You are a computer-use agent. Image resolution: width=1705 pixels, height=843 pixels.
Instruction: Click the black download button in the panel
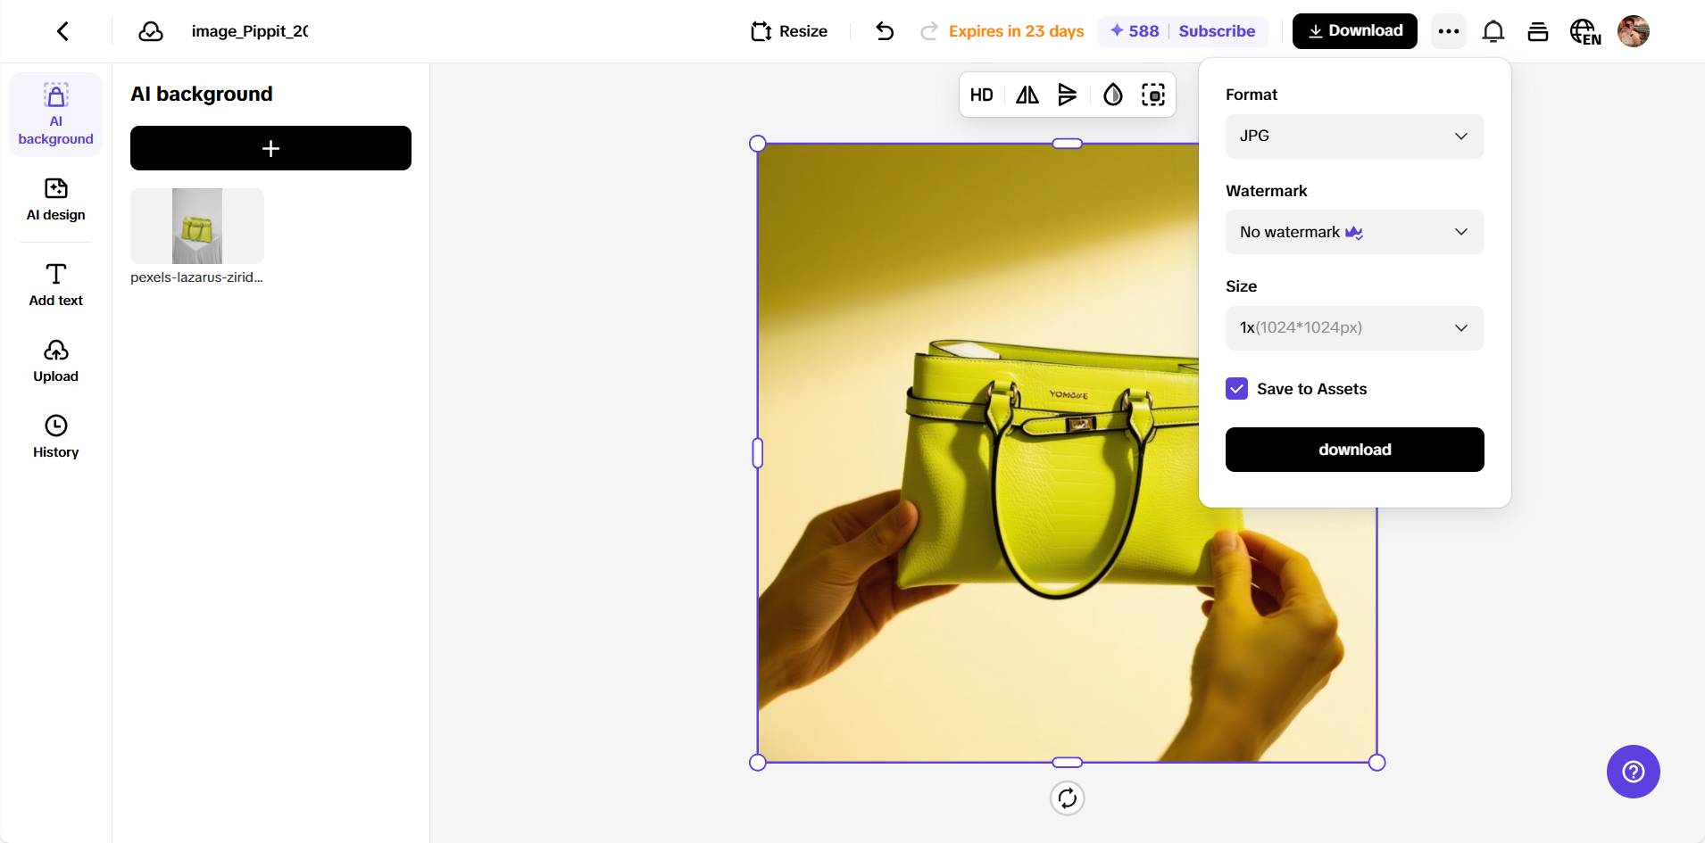tap(1355, 450)
